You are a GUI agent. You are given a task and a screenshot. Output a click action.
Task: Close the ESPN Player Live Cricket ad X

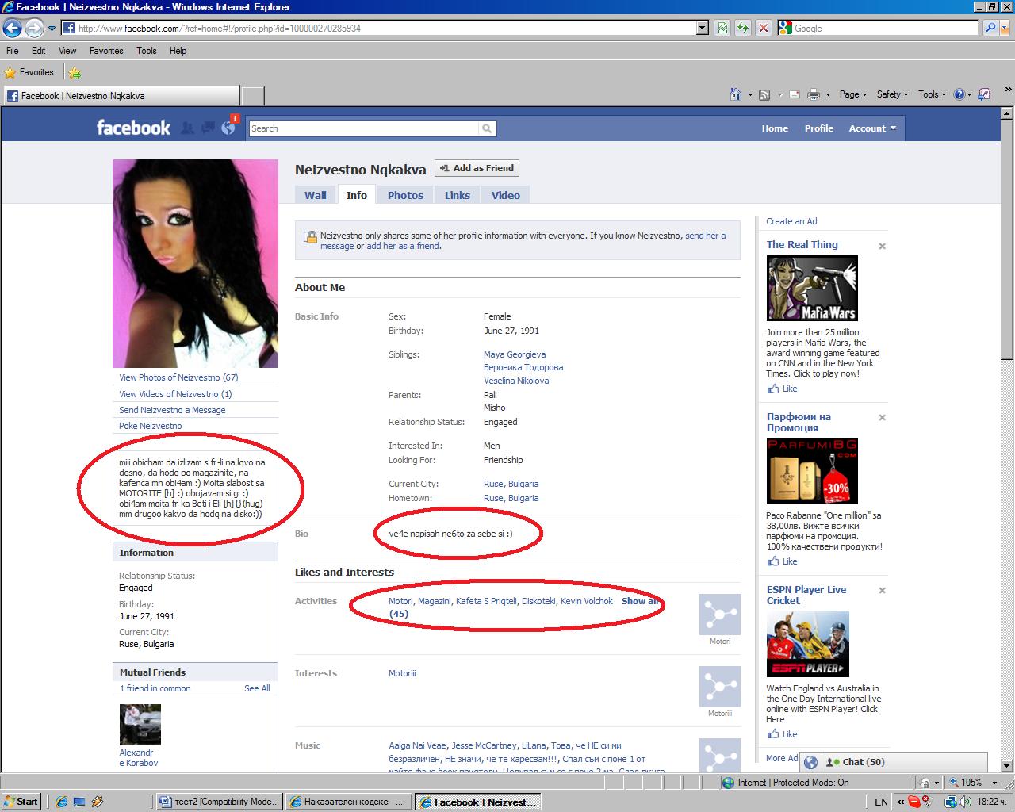882,590
